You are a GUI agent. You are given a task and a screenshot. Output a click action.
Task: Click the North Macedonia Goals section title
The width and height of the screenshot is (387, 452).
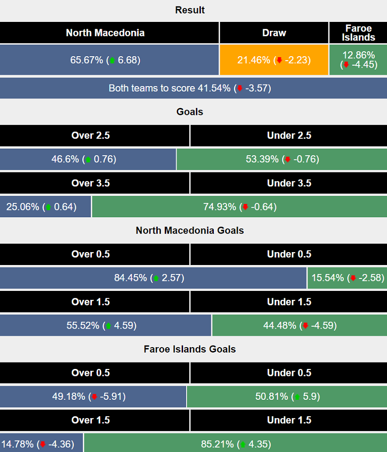click(x=190, y=231)
